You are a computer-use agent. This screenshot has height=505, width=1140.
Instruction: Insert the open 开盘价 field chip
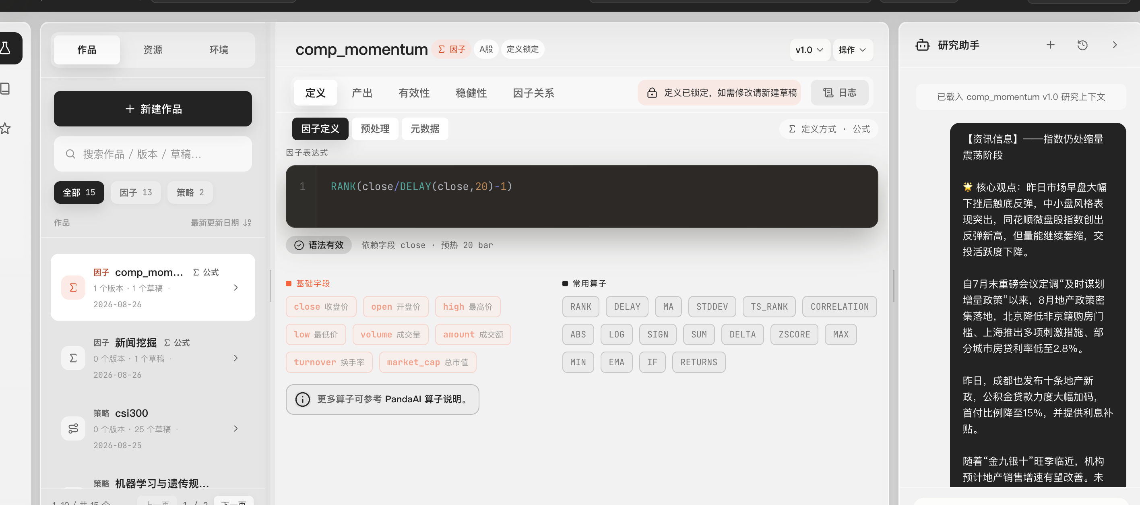(396, 307)
